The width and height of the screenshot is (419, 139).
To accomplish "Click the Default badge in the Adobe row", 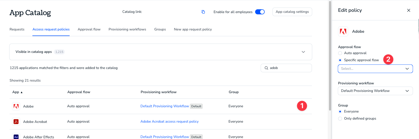I will (196, 106).
